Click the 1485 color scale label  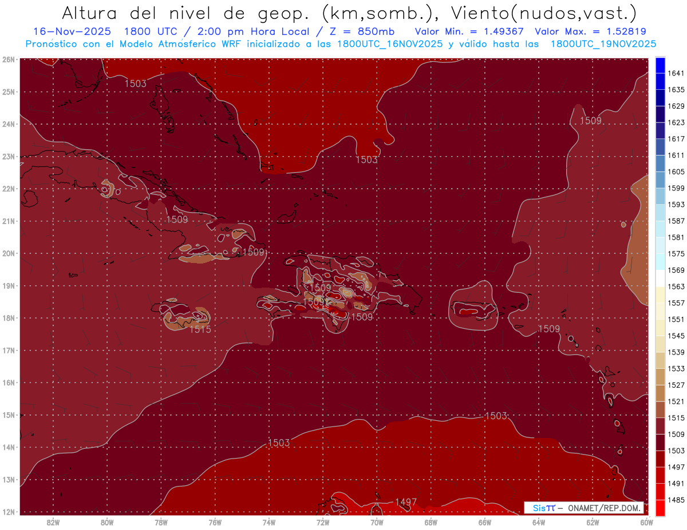[x=676, y=500]
